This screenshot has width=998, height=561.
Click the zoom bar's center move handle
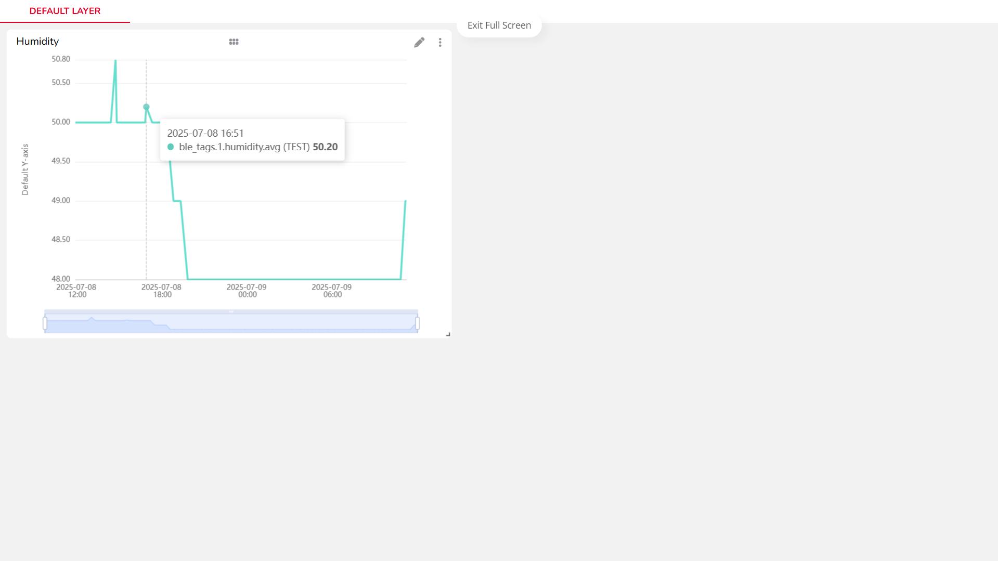coord(231,312)
